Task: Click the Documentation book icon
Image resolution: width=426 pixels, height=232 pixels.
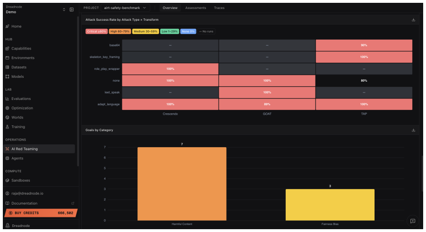Action: [x=8, y=203]
